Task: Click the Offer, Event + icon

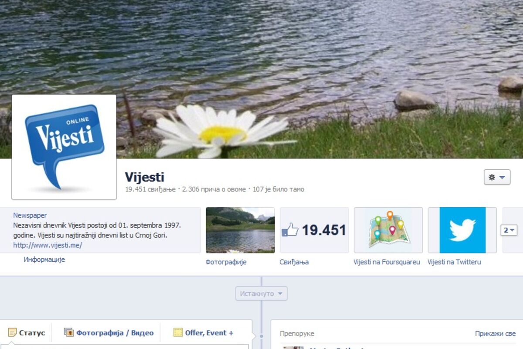Action: pos(178,333)
